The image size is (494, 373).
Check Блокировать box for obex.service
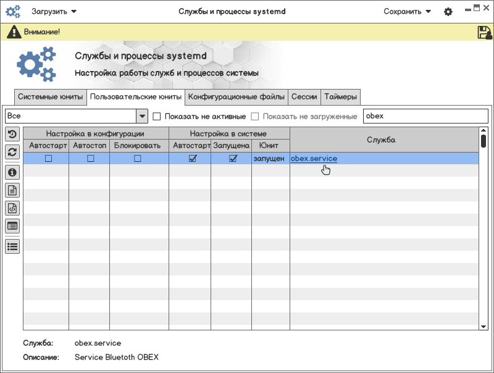tap(138, 159)
